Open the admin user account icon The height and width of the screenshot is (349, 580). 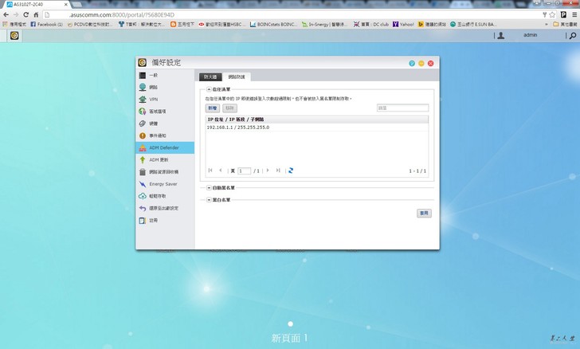[x=501, y=36]
